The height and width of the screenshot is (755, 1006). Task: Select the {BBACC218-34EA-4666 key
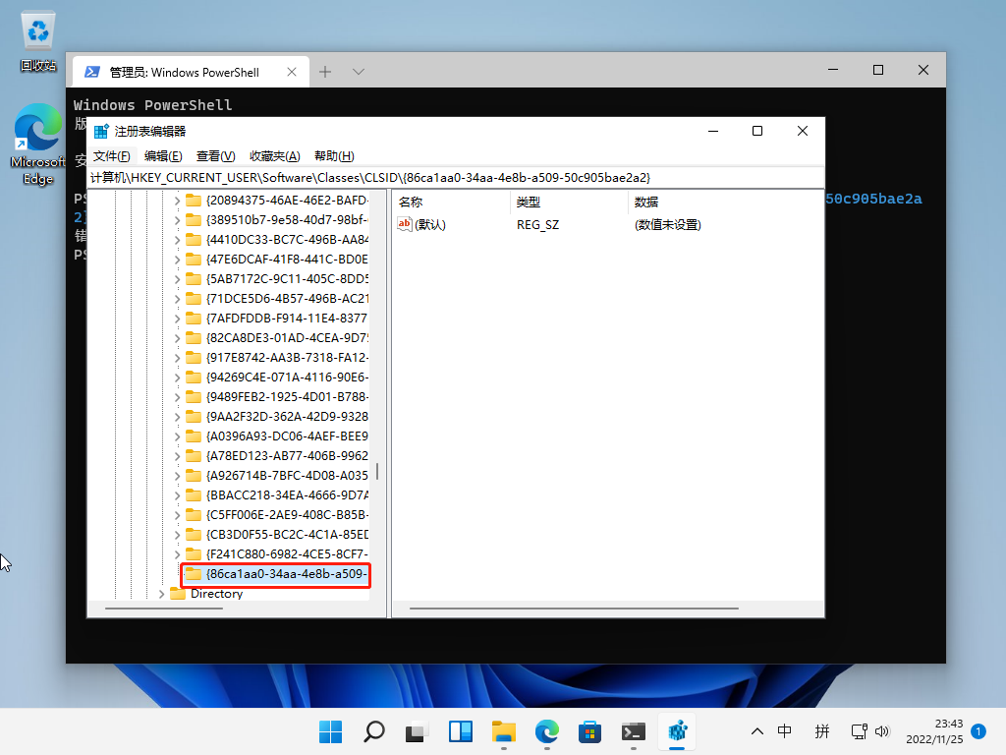coord(287,495)
